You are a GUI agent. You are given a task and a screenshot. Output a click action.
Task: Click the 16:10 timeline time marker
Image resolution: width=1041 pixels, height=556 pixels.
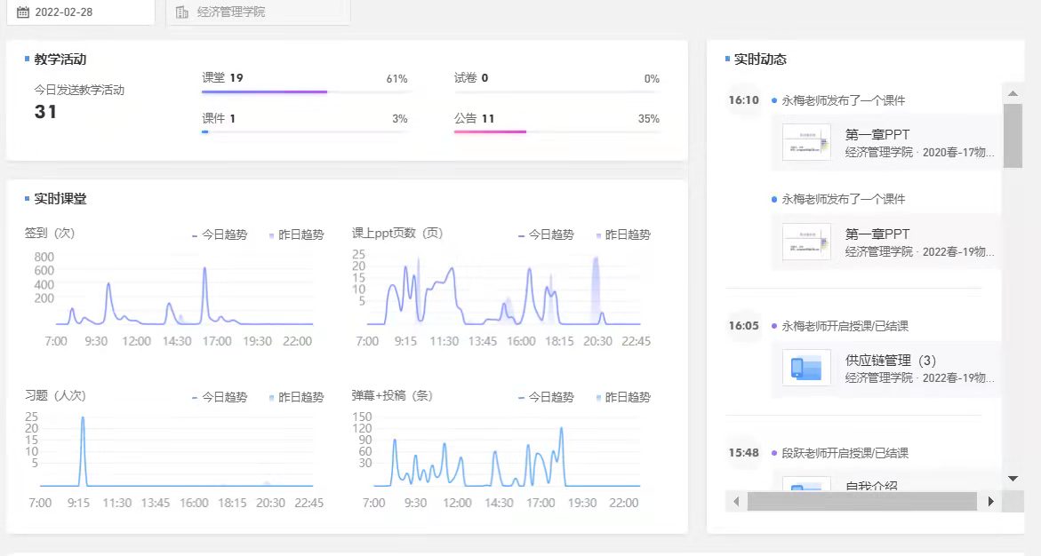743,100
